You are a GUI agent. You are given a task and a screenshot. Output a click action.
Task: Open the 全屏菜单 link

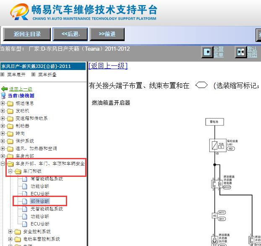click(218, 52)
